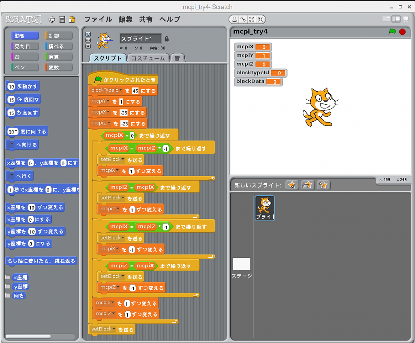Open the へ行く target dropdown
The height and width of the screenshot is (343, 415).
pos(12,175)
